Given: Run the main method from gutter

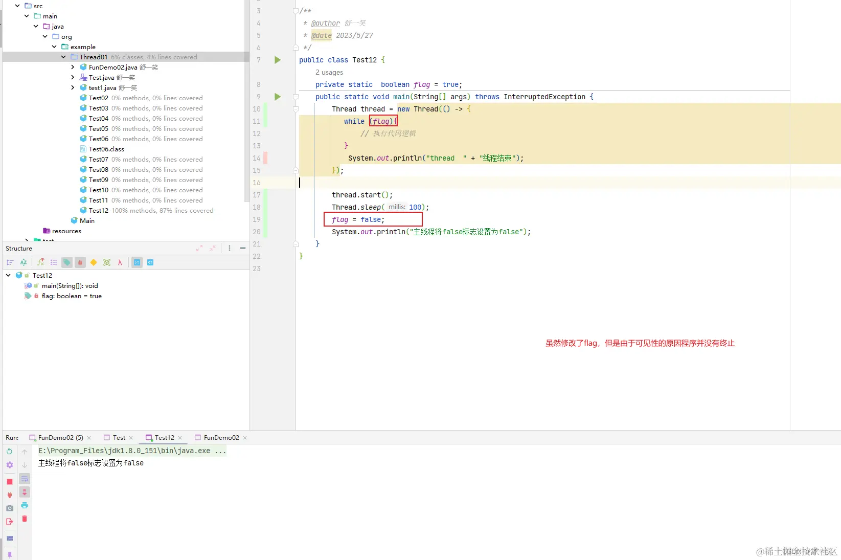Looking at the screenshot, I should point(278,97).
